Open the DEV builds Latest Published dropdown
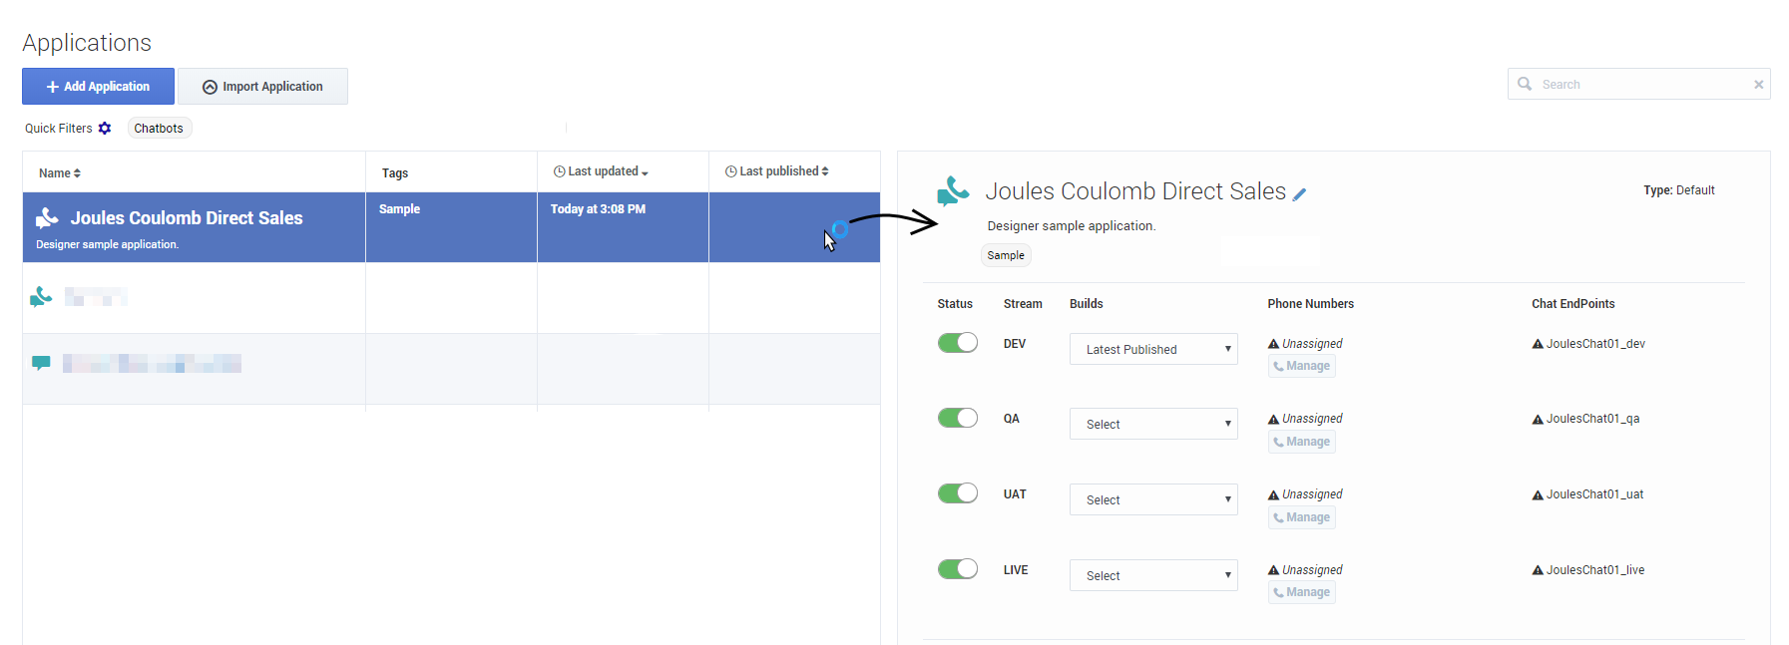Image resolution: width=1789 pixels, height=645 pixels. pos(1153,349)
